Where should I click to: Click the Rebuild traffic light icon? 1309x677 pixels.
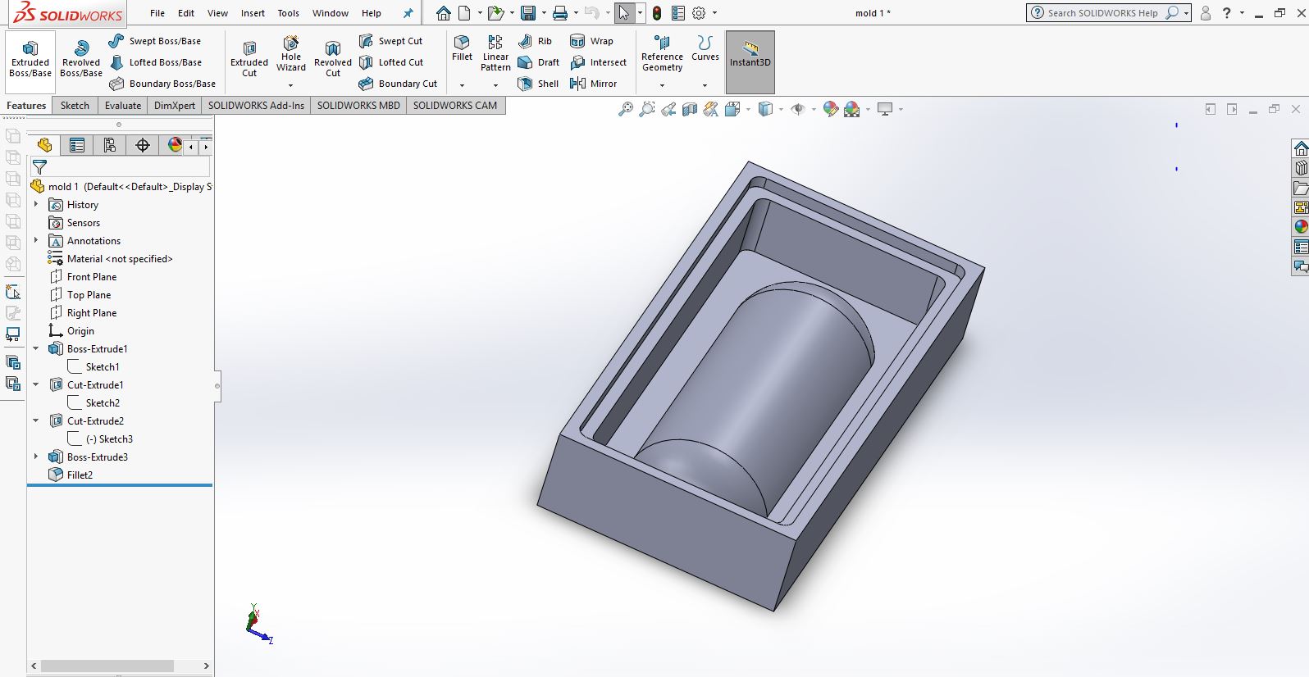point(657,13)
